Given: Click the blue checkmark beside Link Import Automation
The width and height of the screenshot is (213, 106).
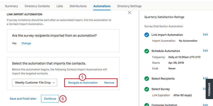Looking at the screenshot, I should 147,35.
